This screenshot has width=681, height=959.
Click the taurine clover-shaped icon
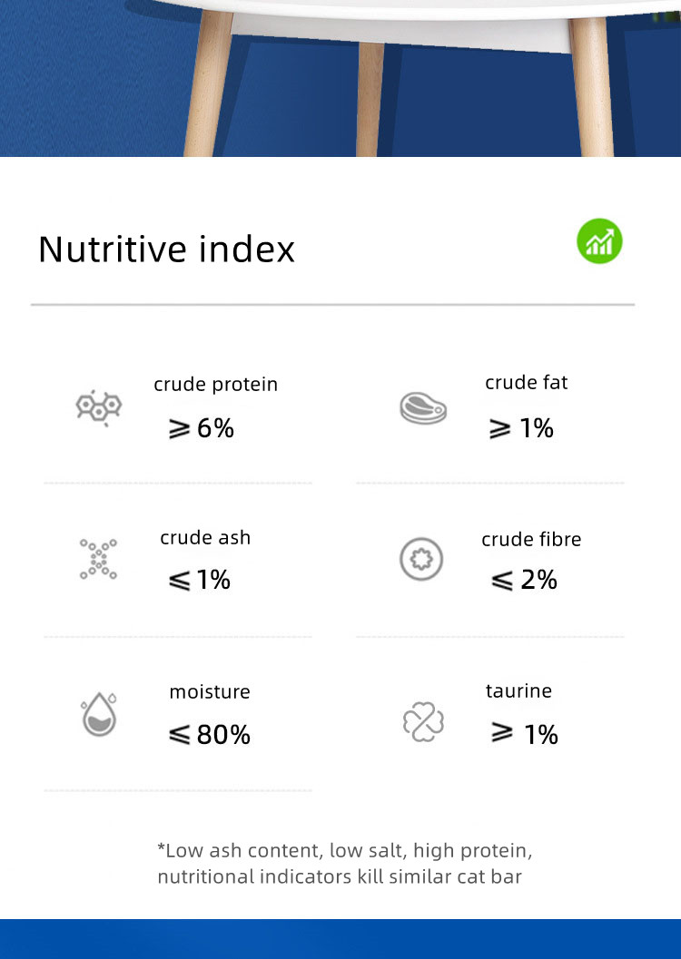(423, 722)
